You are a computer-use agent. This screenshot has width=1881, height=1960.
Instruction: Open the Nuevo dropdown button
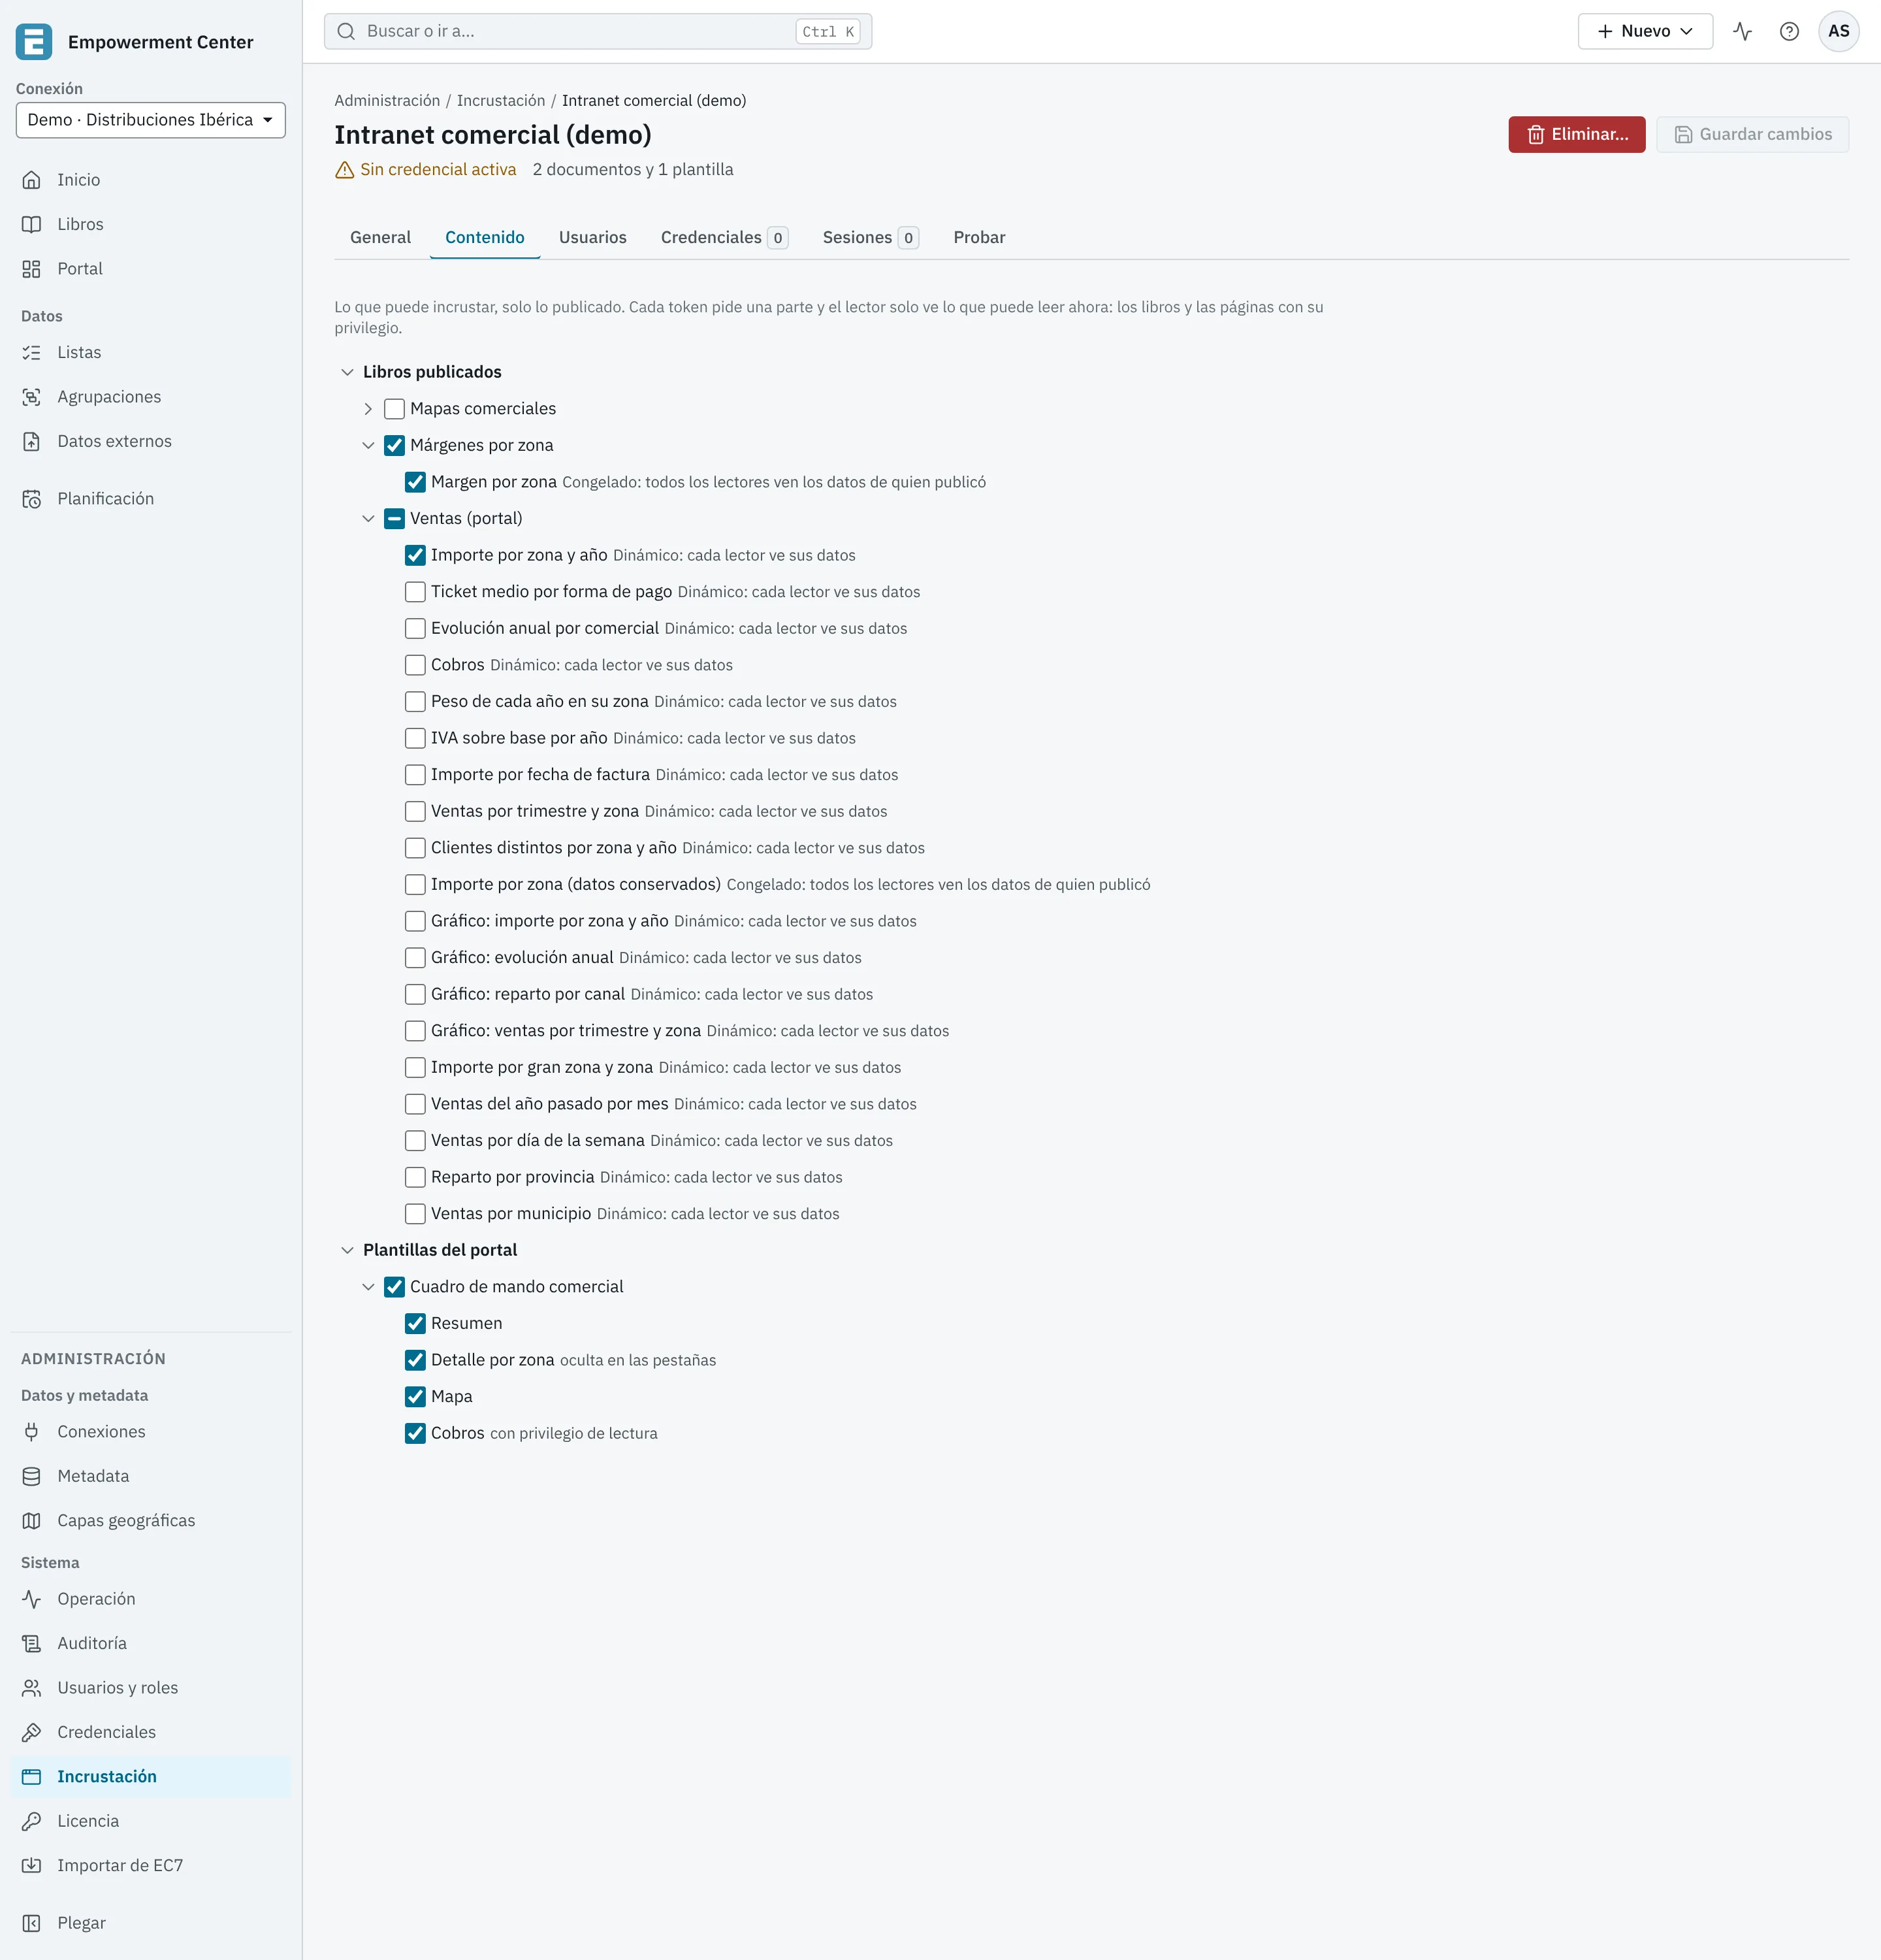(x=1645, y=31)
